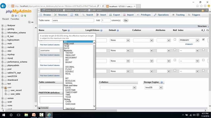Open Task View on taskbar
This screenshot has height=118, width=211.
18,115
